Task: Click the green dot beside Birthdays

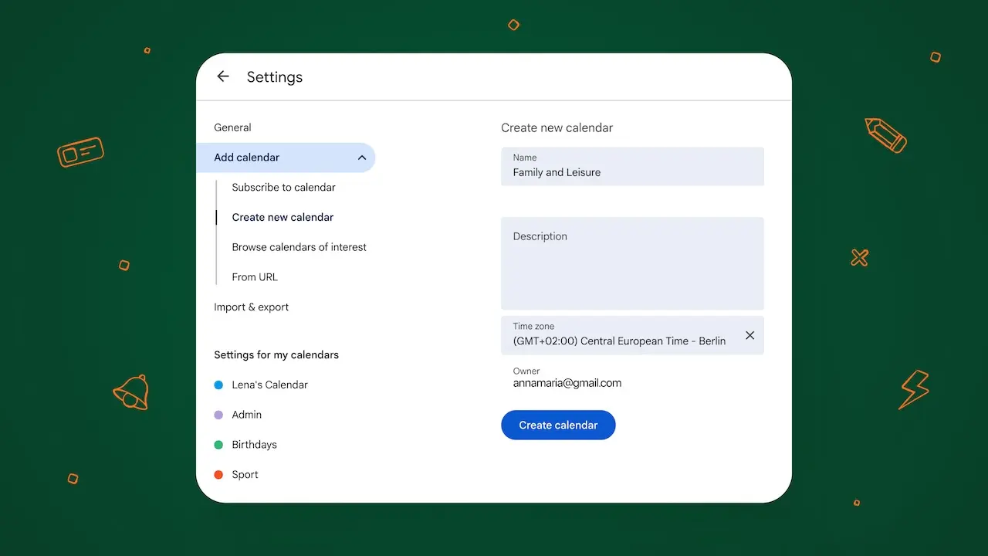Action: [218, 445]
